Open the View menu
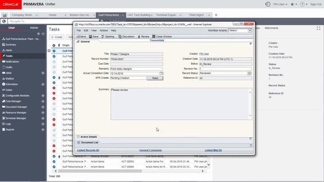 (x=94, y=30)
